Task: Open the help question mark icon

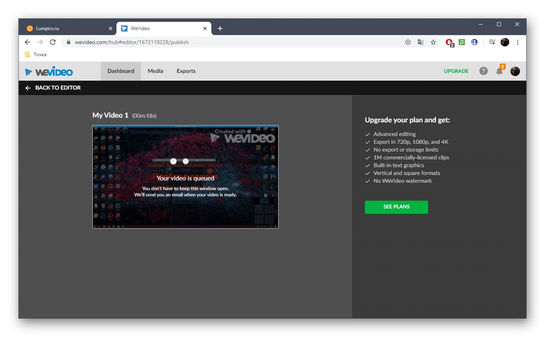Action: (483, 71)
